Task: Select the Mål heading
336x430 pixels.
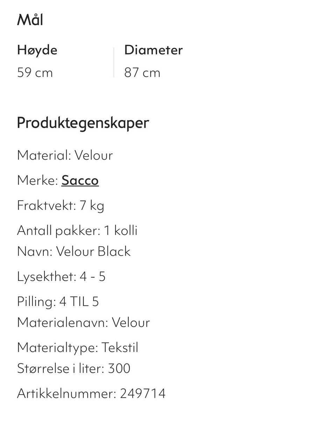Action: (x=30, y=20)
